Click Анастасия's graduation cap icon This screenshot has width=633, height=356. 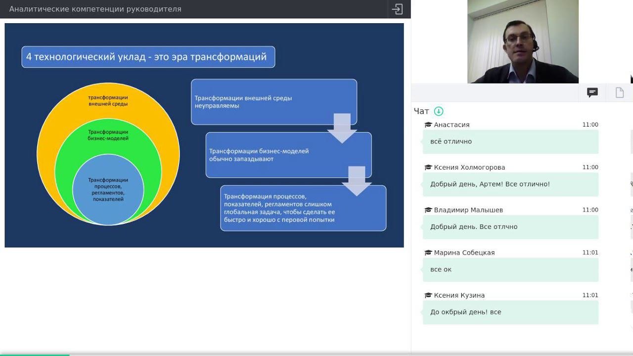point(428,125)
